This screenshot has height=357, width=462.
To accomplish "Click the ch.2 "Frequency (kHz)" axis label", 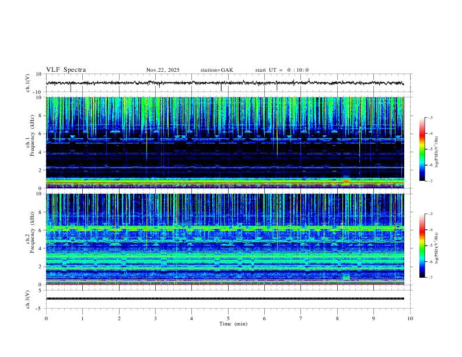I will [32, 232].
